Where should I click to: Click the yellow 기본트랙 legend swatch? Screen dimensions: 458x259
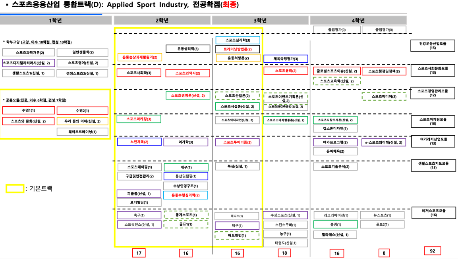[x=15, y=189]
